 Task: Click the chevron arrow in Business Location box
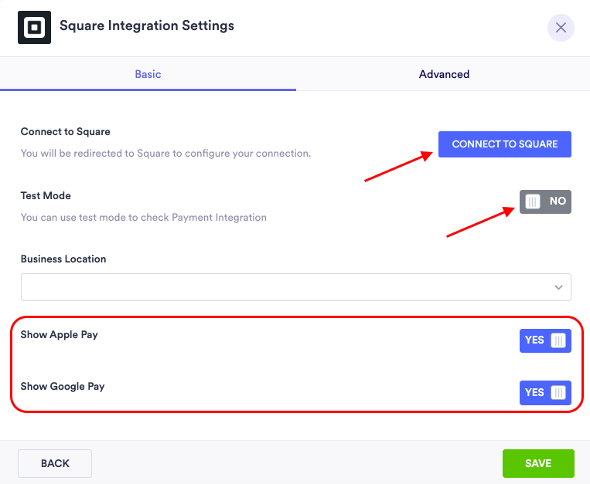(558, 287)
